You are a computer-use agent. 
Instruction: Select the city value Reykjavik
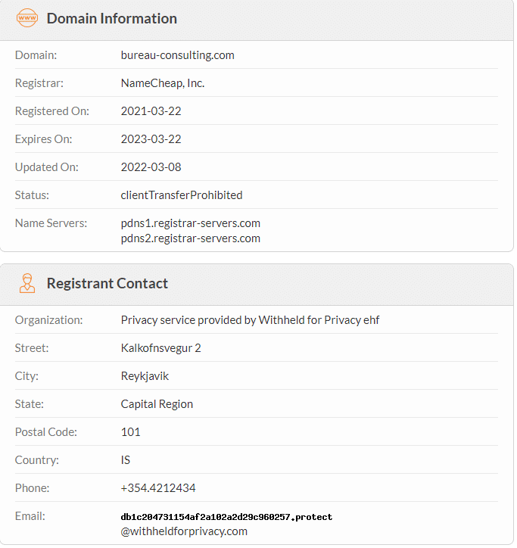[x=145, y=376]
